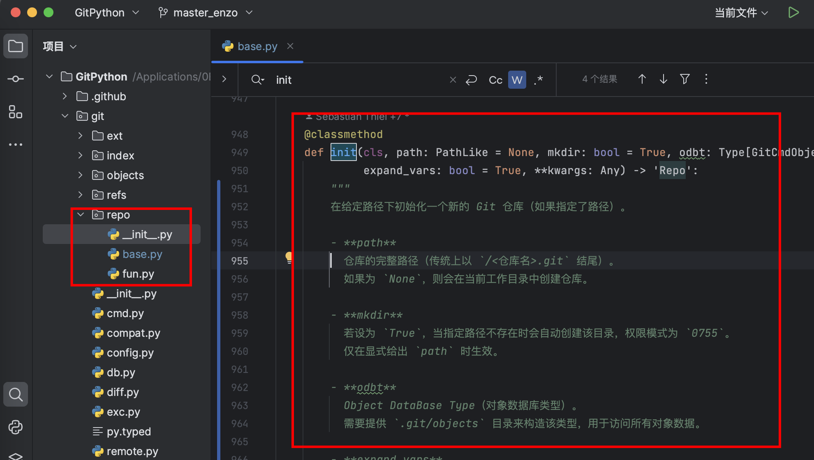Open exc.py in project tree

[x=116, y=412]
